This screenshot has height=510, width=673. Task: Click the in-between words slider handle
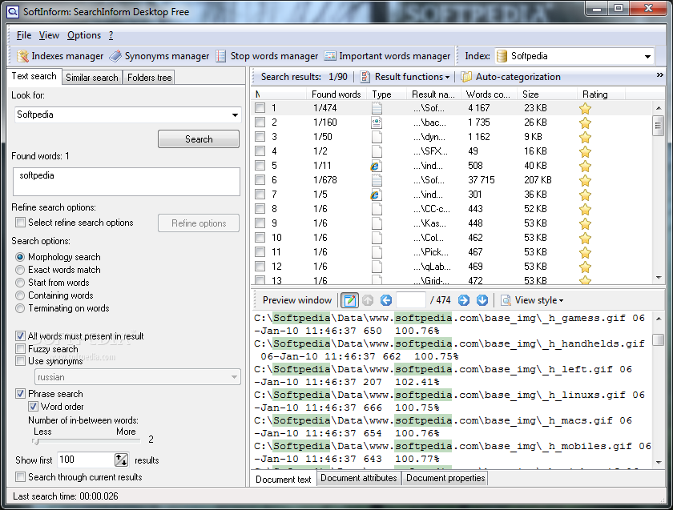tap(35, 440)
